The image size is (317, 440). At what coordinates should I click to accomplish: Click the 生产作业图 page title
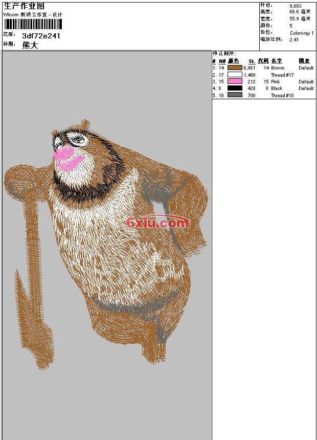point(24,6)
